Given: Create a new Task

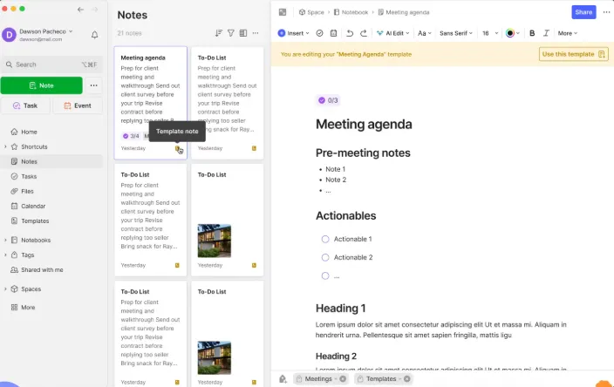Looking at the screenshot, I should [x=25, y=105].
